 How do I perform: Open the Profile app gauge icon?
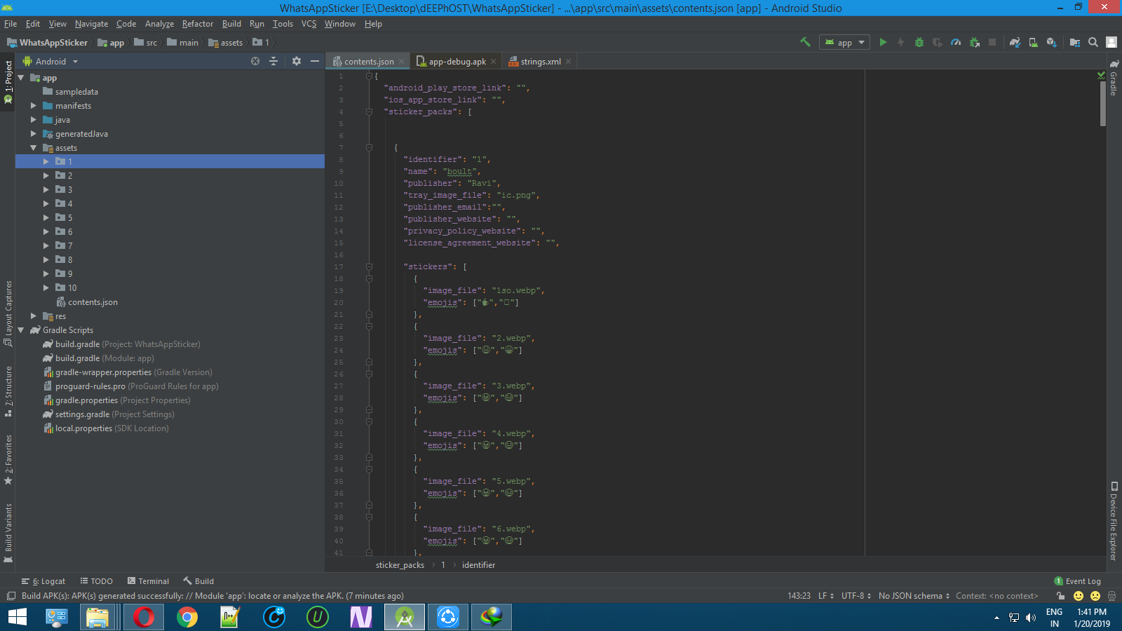point(956,42)
